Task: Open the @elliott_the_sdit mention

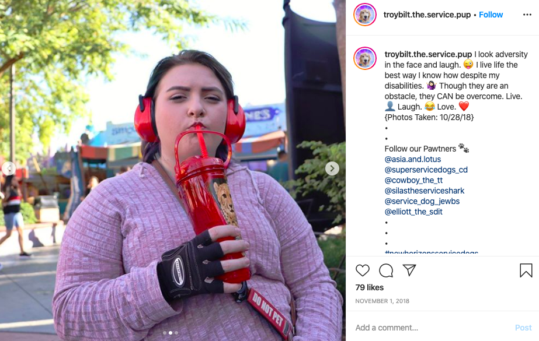Action: click(x=413, y=212)
